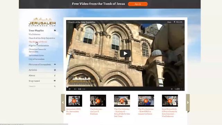Open the Pilgrims Testimonials playlist link
The width and height of the screenshot is (222, 125).
(x=39, y=45)
